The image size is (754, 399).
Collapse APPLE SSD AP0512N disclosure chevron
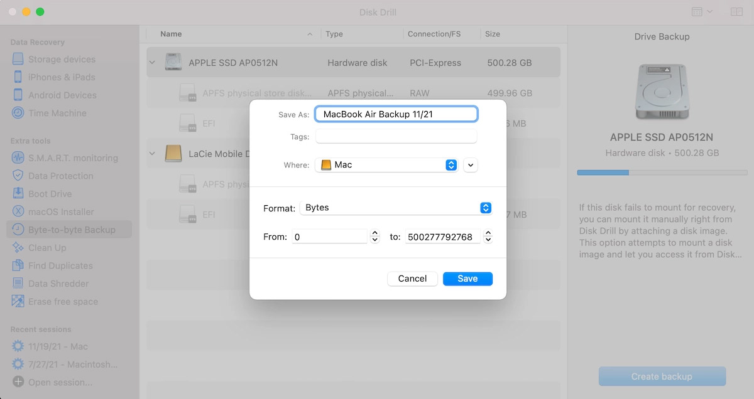[x=152, y=63]
